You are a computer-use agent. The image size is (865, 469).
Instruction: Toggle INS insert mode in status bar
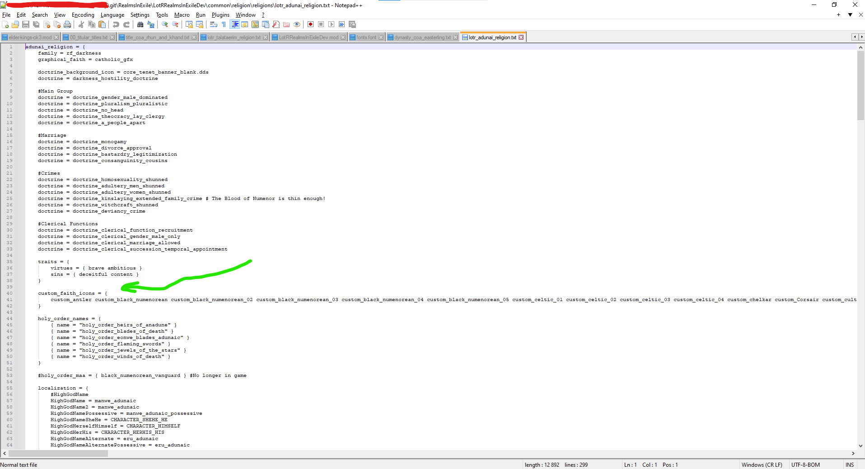(x=850, y=464)
